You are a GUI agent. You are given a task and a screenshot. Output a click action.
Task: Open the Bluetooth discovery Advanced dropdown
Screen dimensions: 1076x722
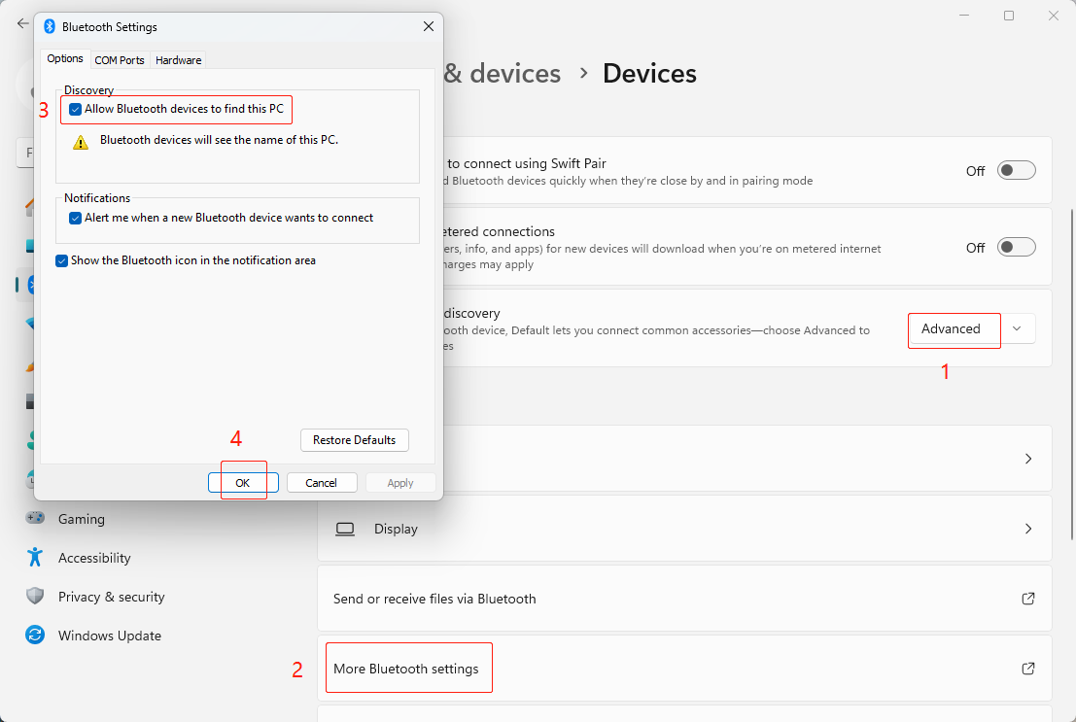coord(972,328)
